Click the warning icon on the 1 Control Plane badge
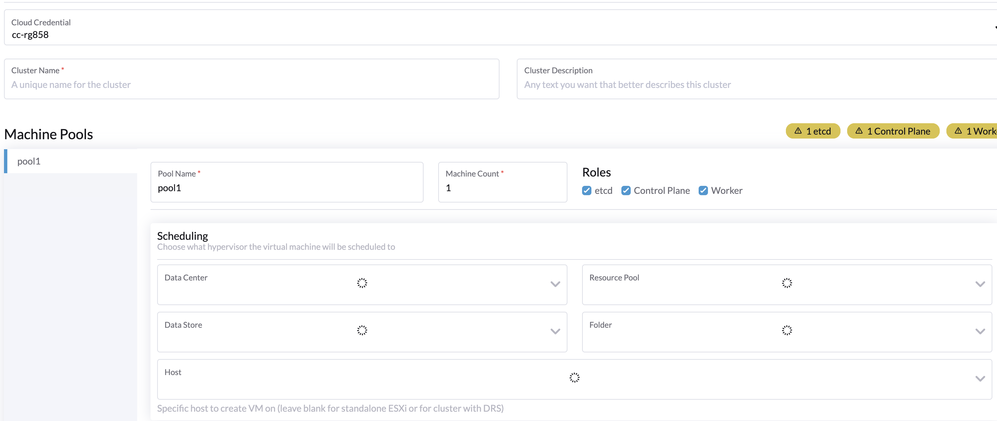This screenshot has width=997, height=421. pos(859,131)
